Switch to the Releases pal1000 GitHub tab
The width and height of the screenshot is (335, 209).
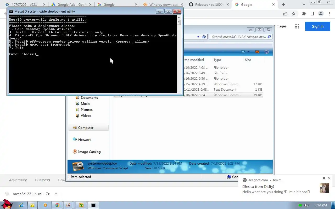coord(209,4)
